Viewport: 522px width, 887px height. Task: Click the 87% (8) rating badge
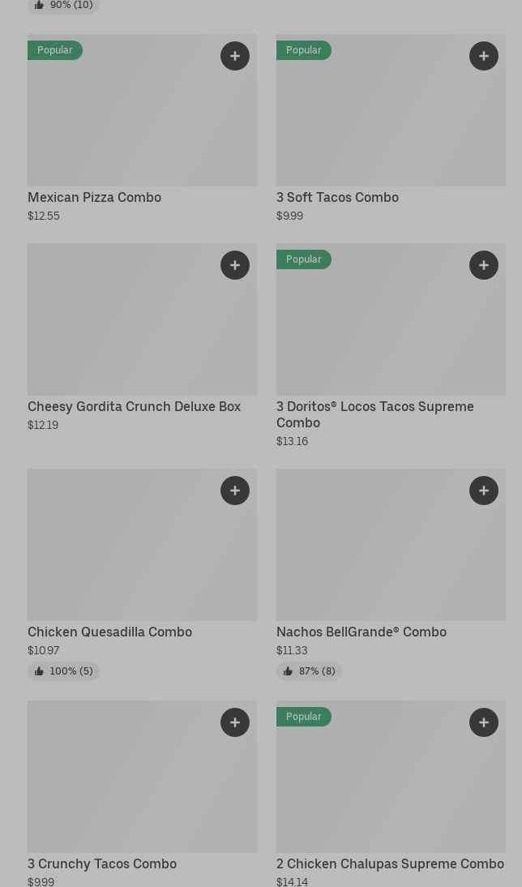[x=309, y=671]
